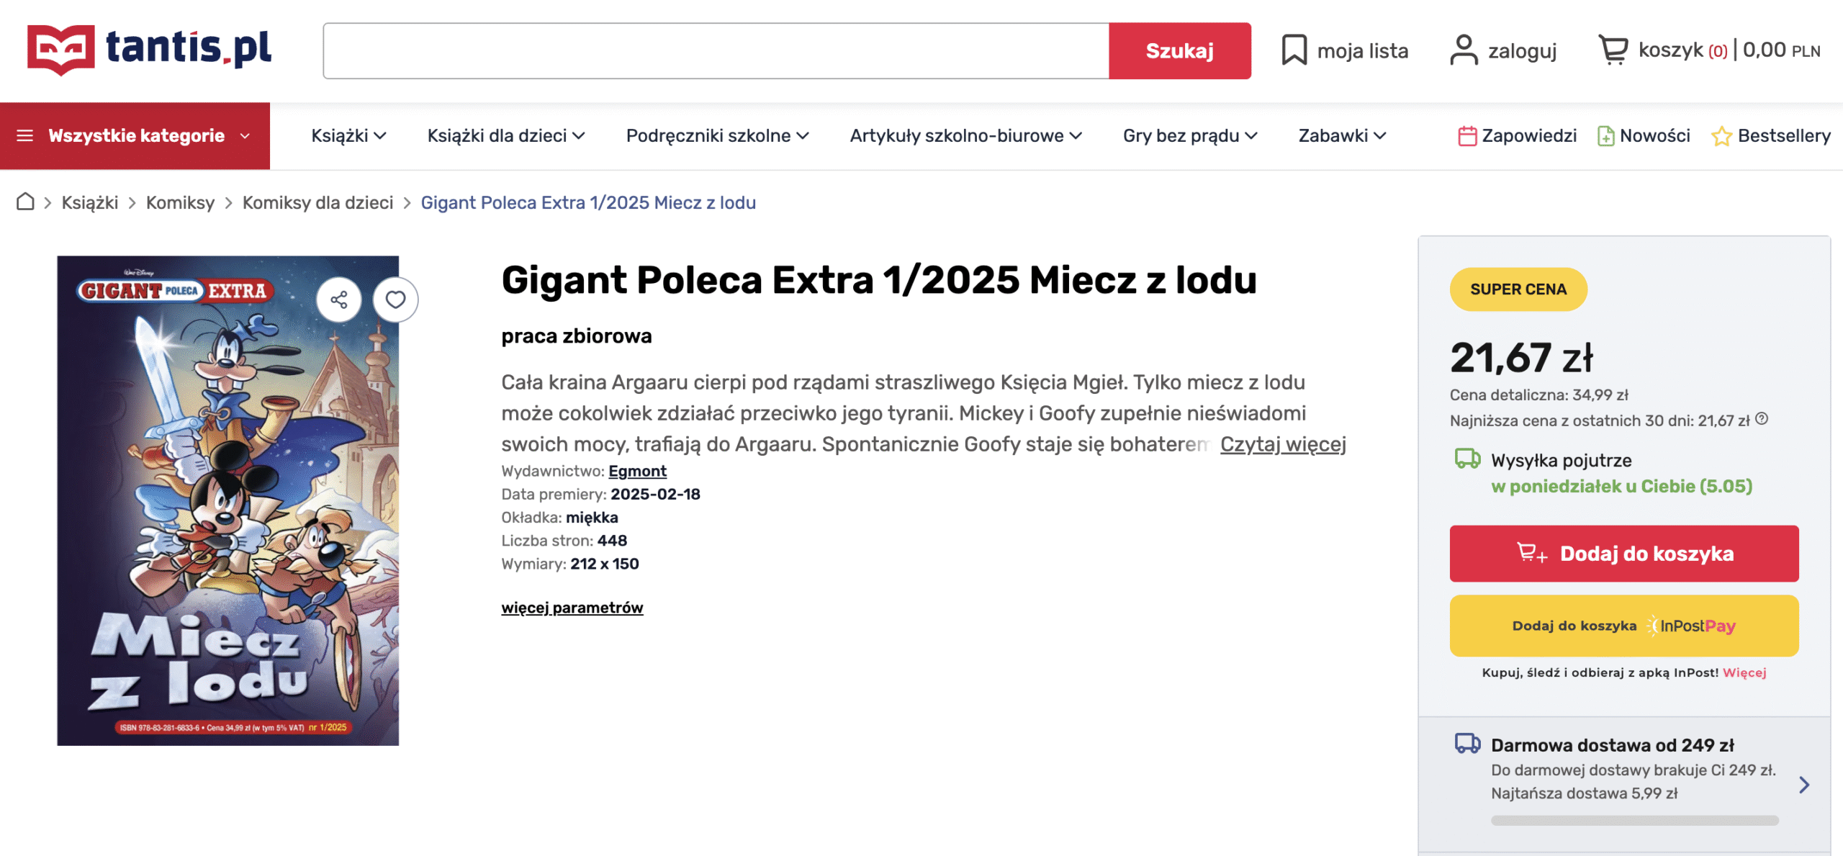Click the premiere date 2025-02-18
The image size is (1843, 856).
coord(656,494)
